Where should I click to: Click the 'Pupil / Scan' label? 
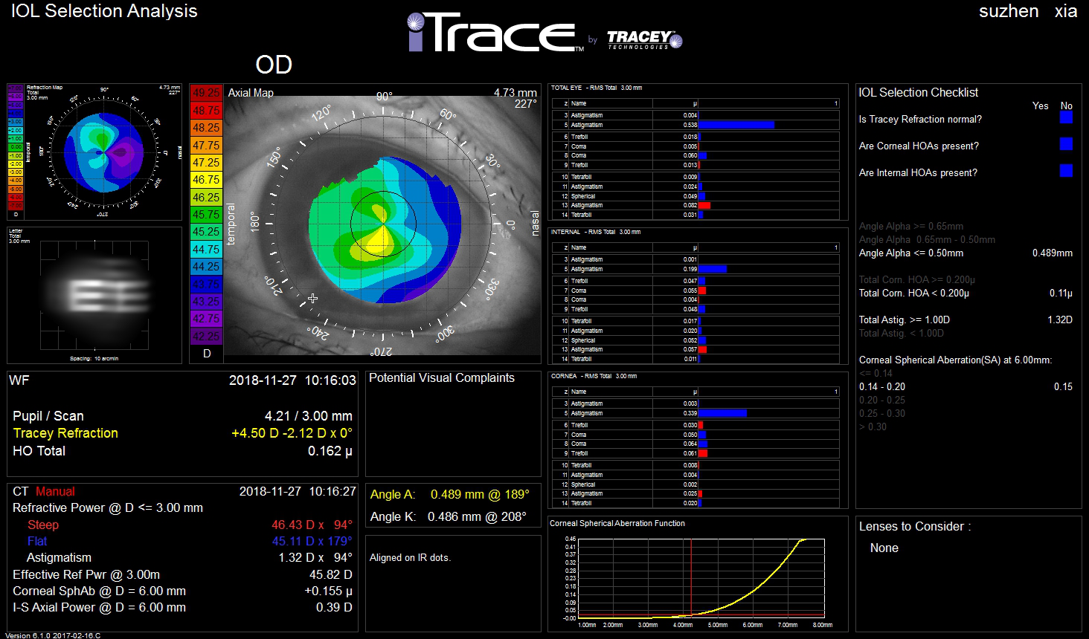pos(48,416)
